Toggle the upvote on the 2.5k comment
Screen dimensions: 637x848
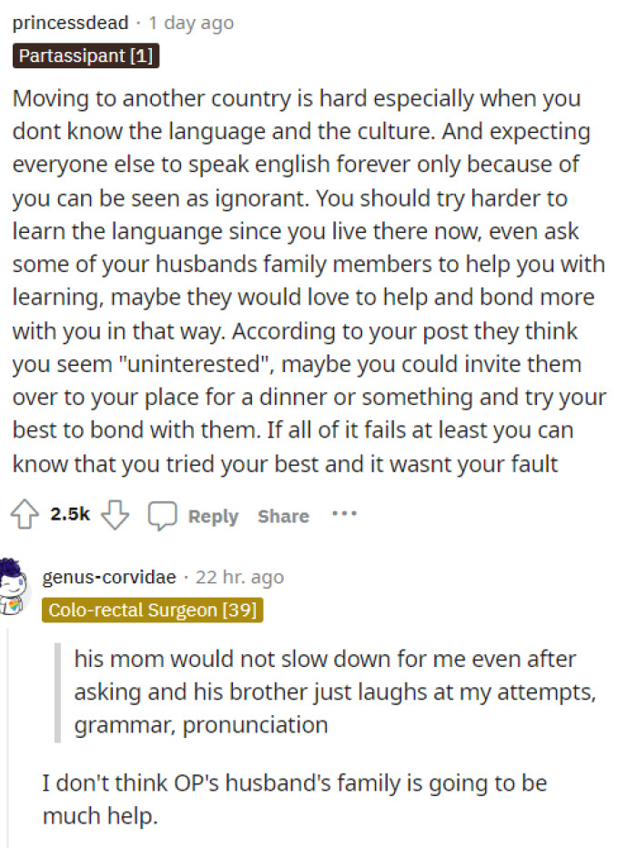[x=21, y=515]
